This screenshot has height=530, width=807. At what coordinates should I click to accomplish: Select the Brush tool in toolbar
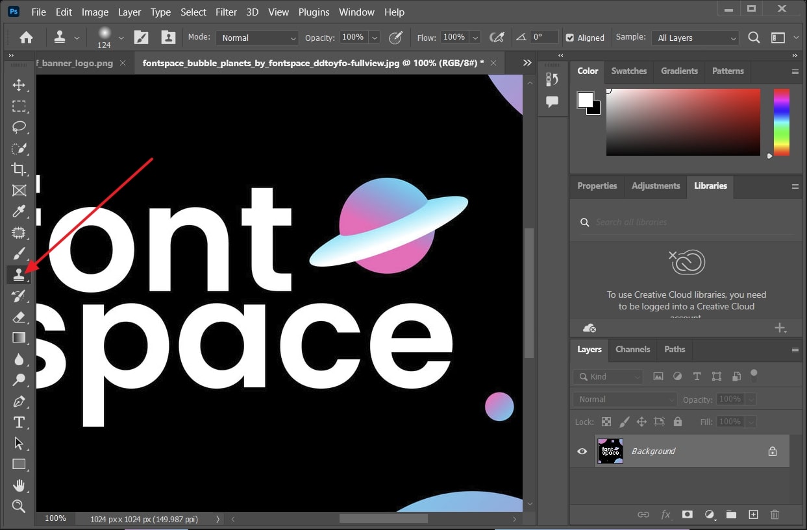tap(19, 254)
